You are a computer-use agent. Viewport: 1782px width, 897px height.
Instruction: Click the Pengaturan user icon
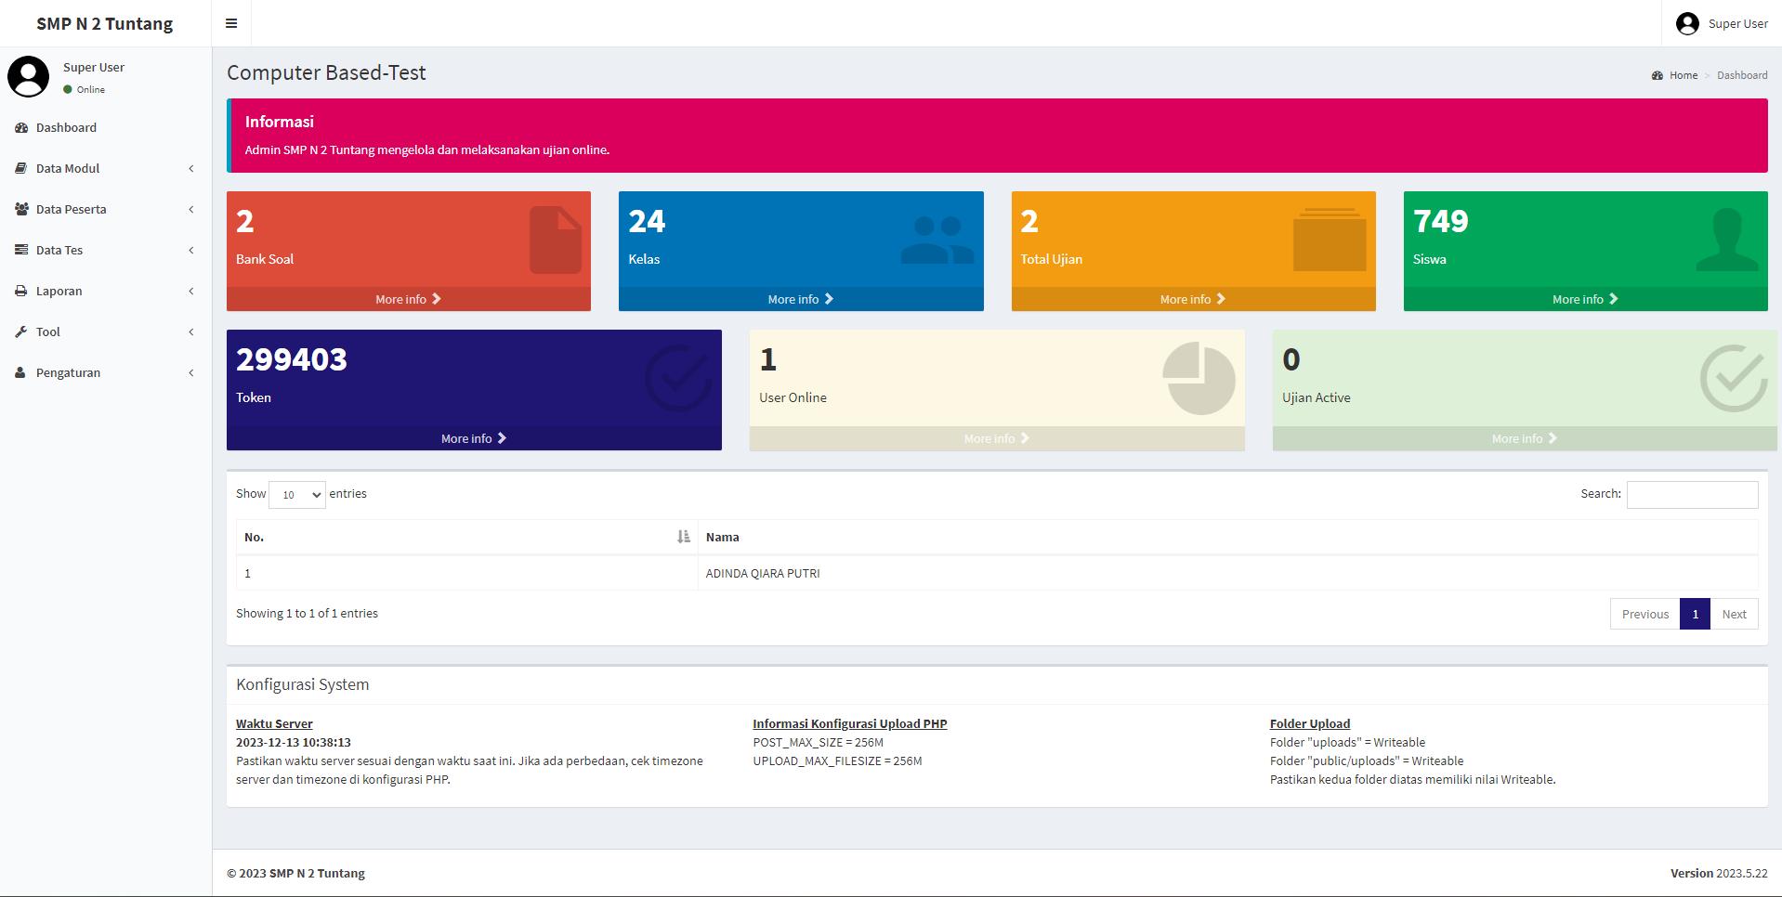20,372
